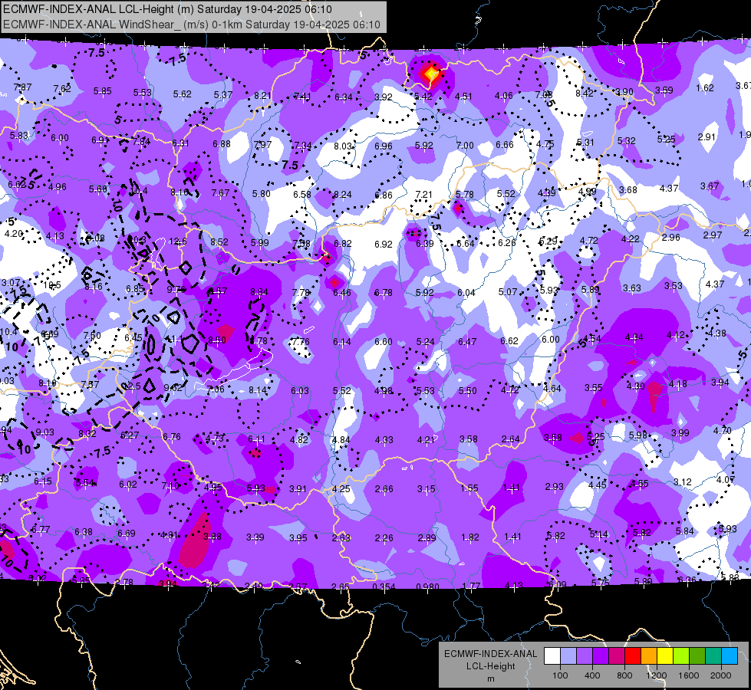751x690 pixels.
Task: Click the legend tick label 2000
Action: (721, 675)
